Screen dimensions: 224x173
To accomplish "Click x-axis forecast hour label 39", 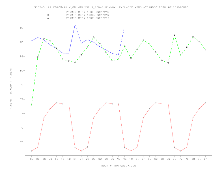I will pyautogui.click(x=112, y=159).
